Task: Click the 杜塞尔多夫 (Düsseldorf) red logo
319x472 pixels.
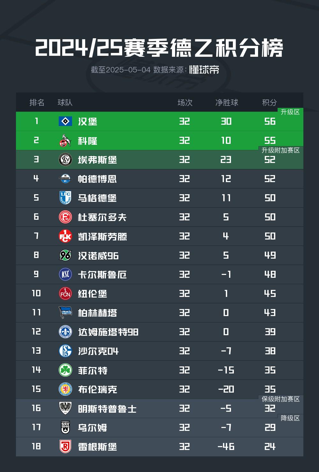Action: 65,217
